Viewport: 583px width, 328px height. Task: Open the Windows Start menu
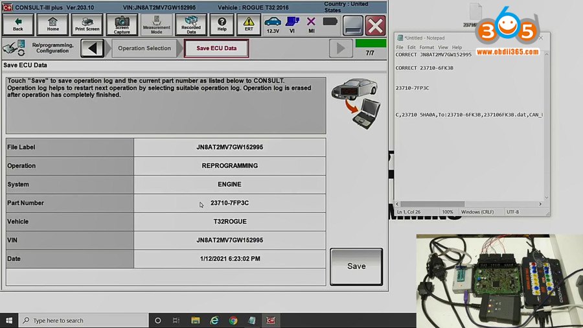[9, 320]
